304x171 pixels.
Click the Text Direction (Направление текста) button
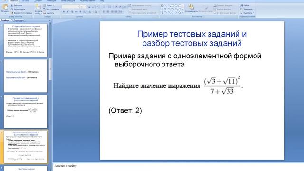[x=141, y=5]
